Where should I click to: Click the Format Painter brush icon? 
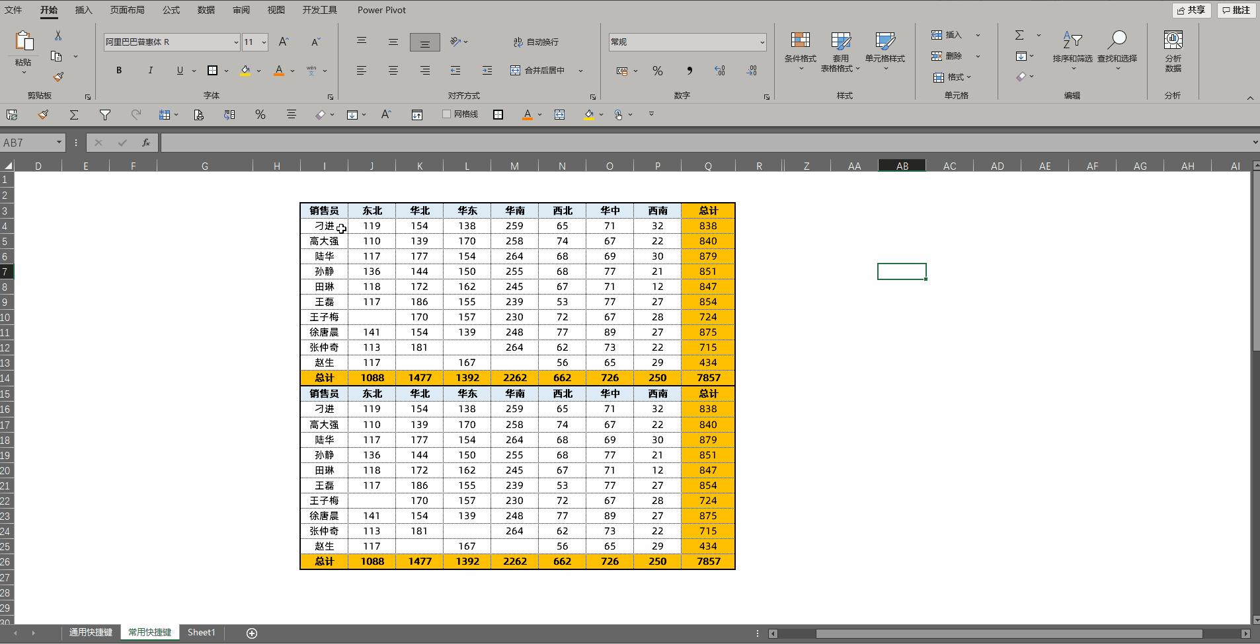pos(58,77)
